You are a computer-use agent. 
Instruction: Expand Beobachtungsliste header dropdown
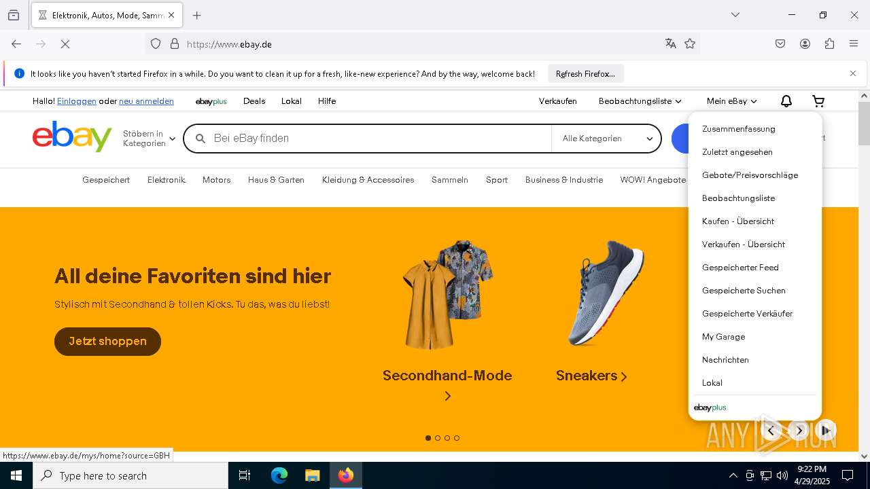point(640,101)
